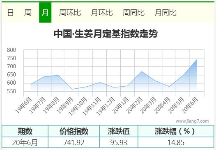
Task: Open the 周同比 tab
Action: coord(133,13)
